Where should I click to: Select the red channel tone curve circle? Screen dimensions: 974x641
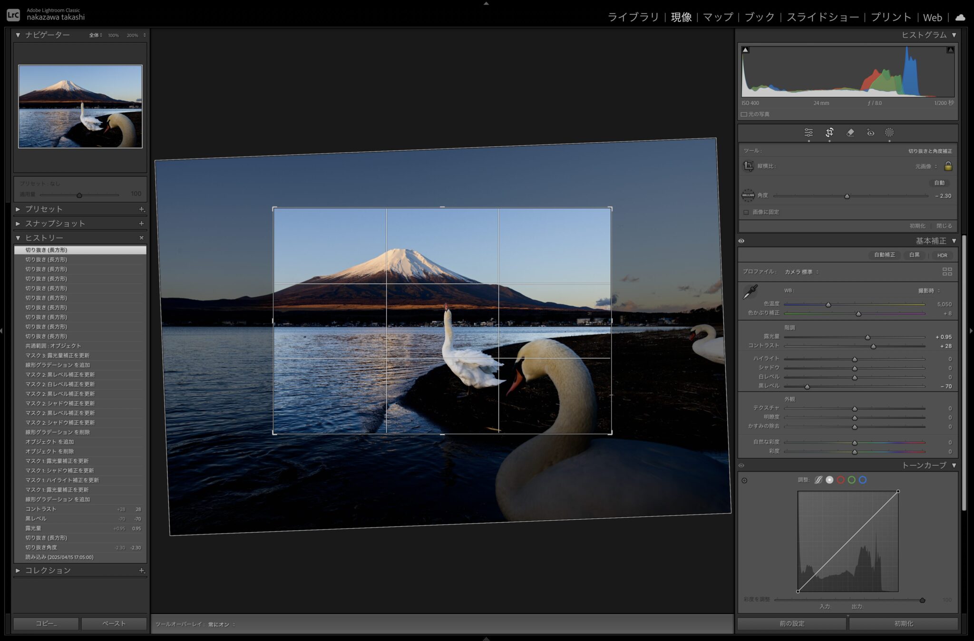pos(840,480)
